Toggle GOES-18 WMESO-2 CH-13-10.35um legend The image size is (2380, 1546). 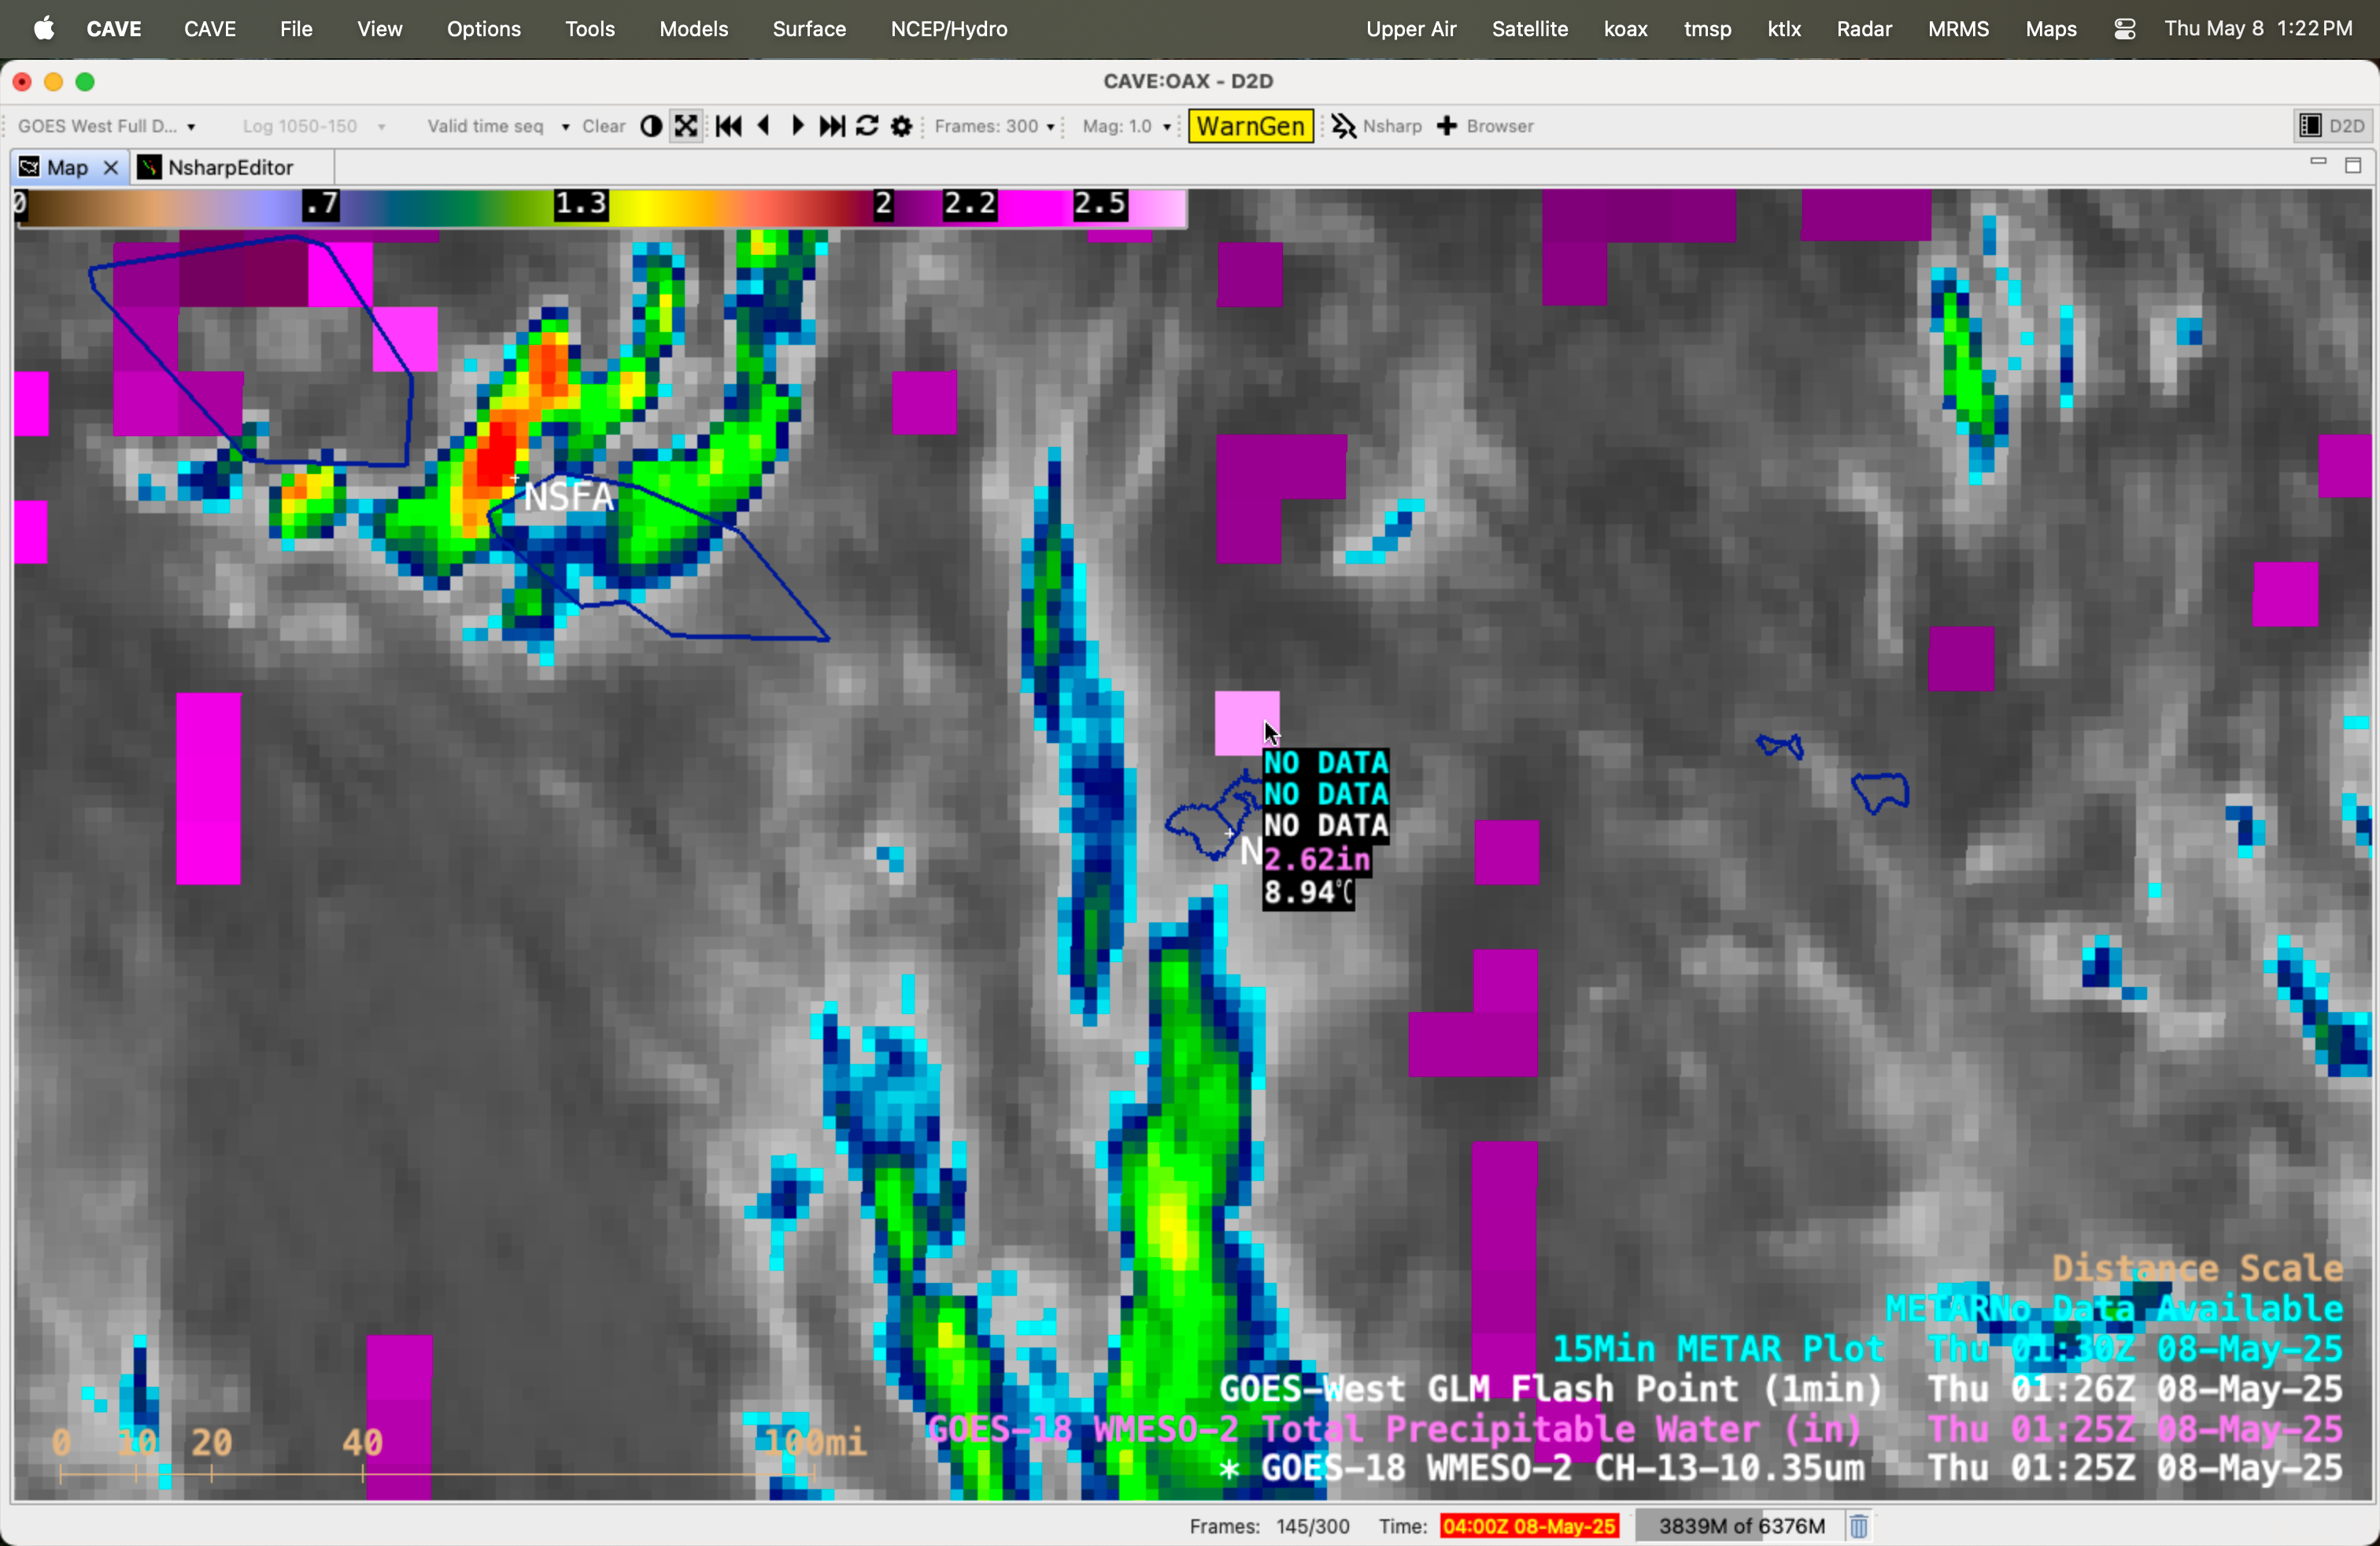1781,1467
